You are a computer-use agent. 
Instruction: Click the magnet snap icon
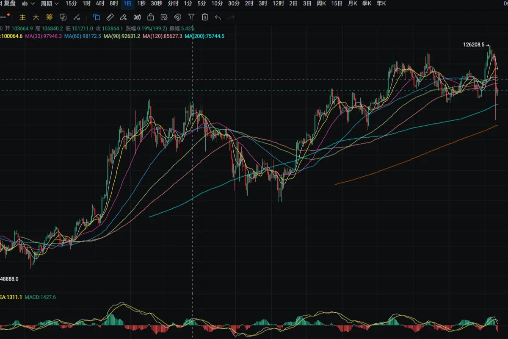pos(178,17)
